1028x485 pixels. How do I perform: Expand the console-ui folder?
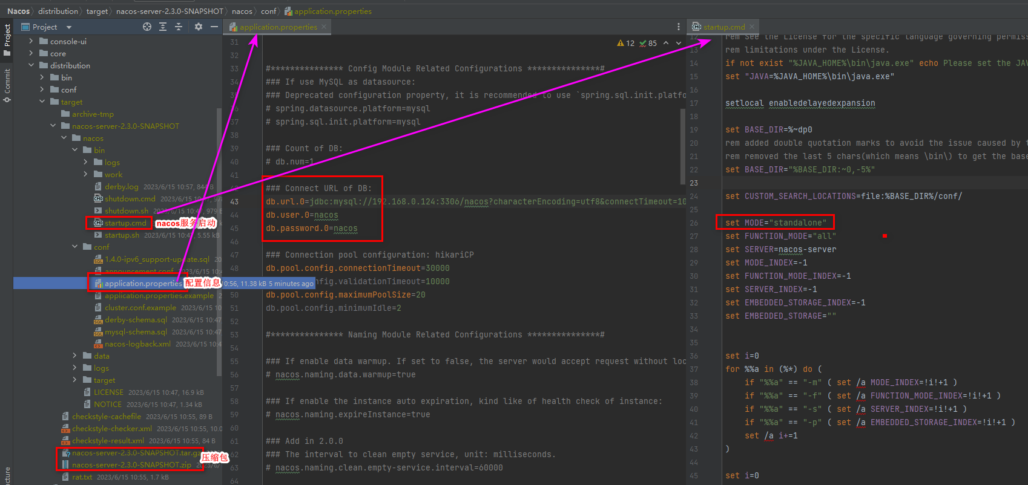(x=31, y=42)
